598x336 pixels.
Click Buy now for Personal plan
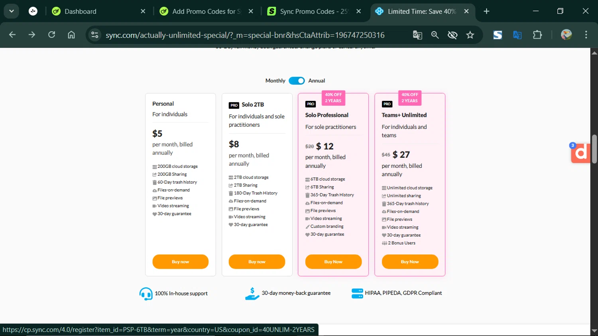[181, 261]
